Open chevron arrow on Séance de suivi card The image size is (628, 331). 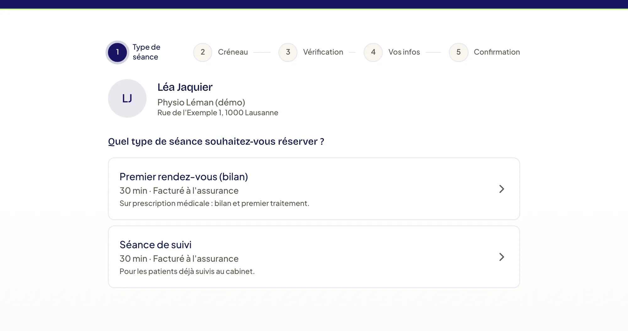coord(502,257)
